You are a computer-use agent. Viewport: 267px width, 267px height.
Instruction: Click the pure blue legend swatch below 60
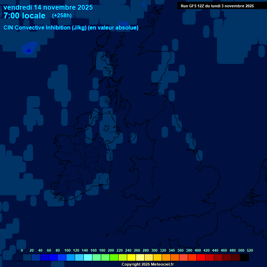coord(53,258)
